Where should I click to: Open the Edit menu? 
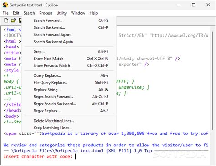click(x=16, y=13)
